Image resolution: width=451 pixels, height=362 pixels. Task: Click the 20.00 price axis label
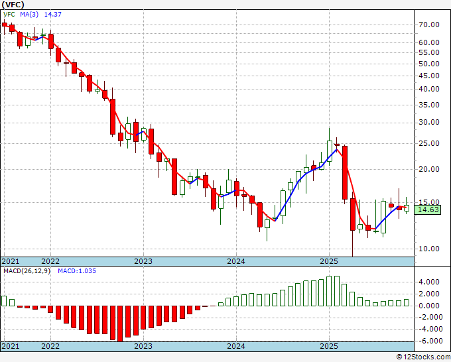point(429,169)
